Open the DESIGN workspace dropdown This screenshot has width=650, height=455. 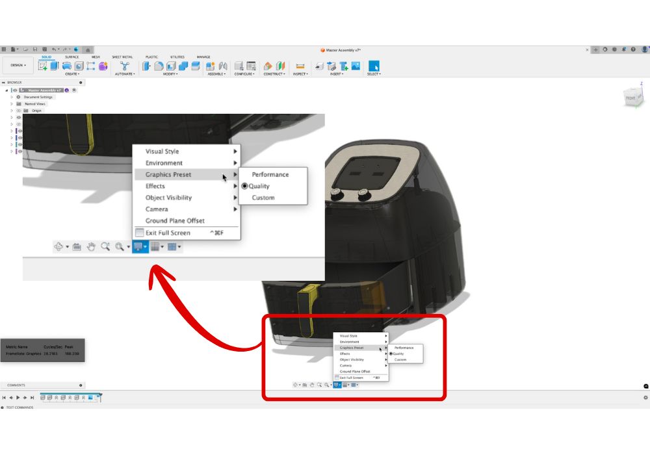click(18, 65)
